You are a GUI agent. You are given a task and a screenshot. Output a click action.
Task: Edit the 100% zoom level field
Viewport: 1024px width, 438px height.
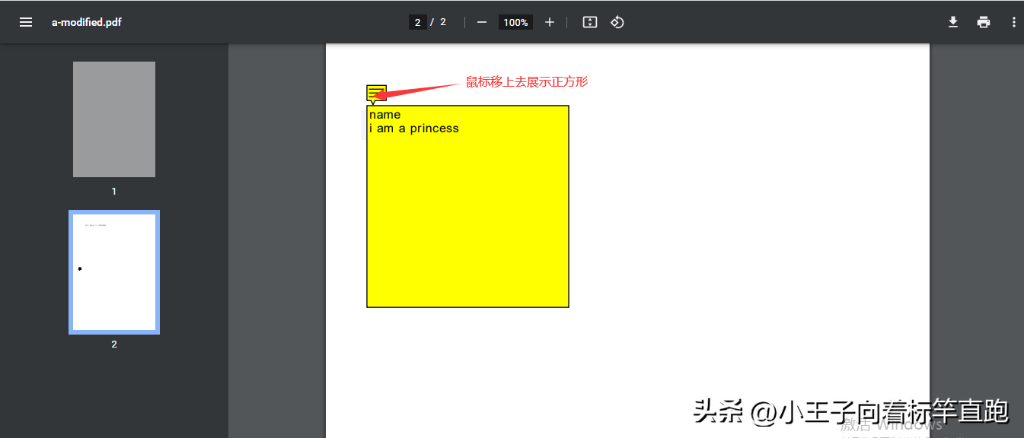[515, 22]
